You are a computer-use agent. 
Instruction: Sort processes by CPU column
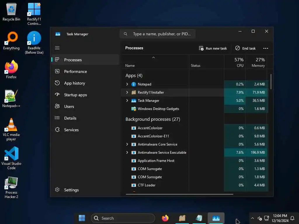pyautogui.click(x=235, y=62)
